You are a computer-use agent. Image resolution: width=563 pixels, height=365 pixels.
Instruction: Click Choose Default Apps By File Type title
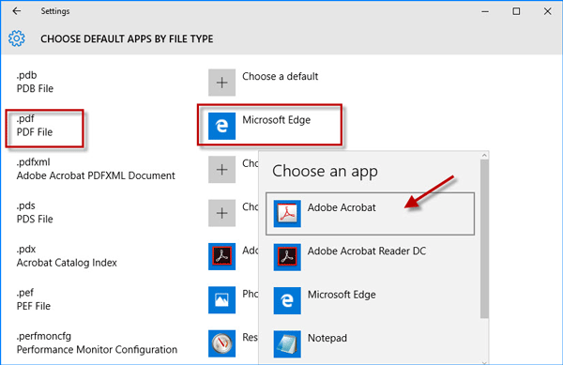pos(127,38)
